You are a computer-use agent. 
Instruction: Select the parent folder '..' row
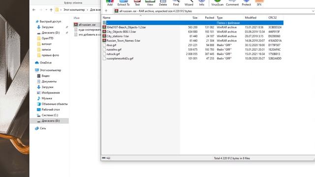coord(193,23)
